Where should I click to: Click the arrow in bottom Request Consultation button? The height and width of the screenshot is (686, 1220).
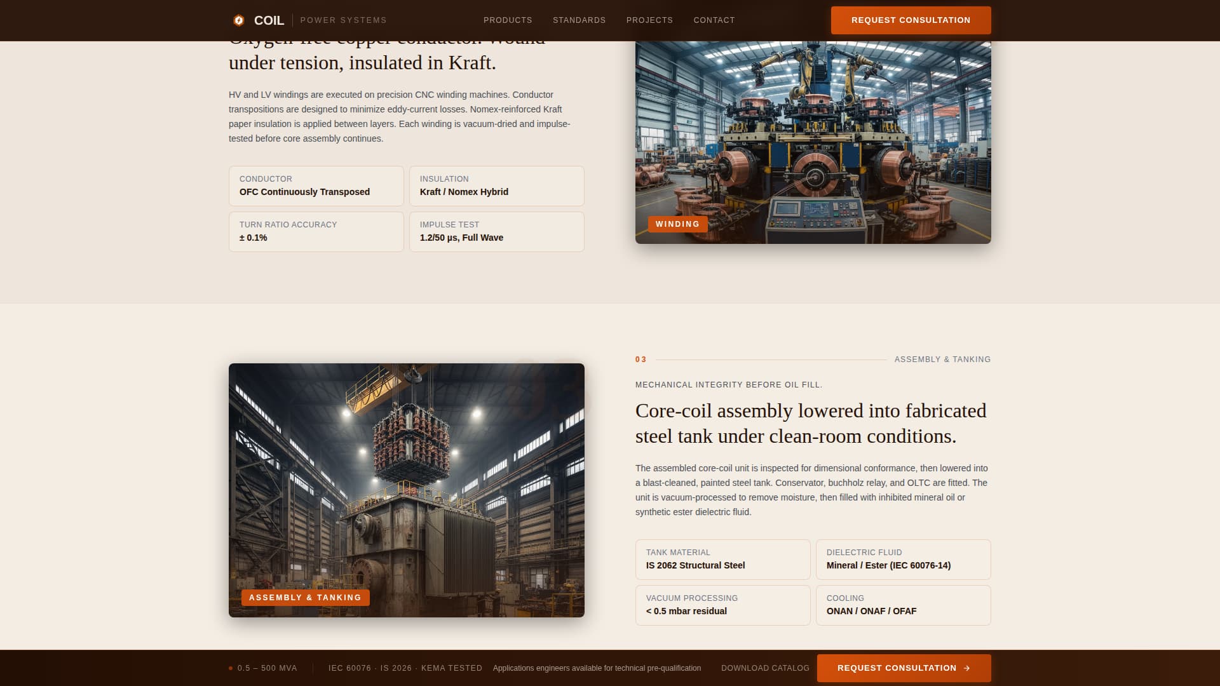pyautogui.click(x=967, y=668)
